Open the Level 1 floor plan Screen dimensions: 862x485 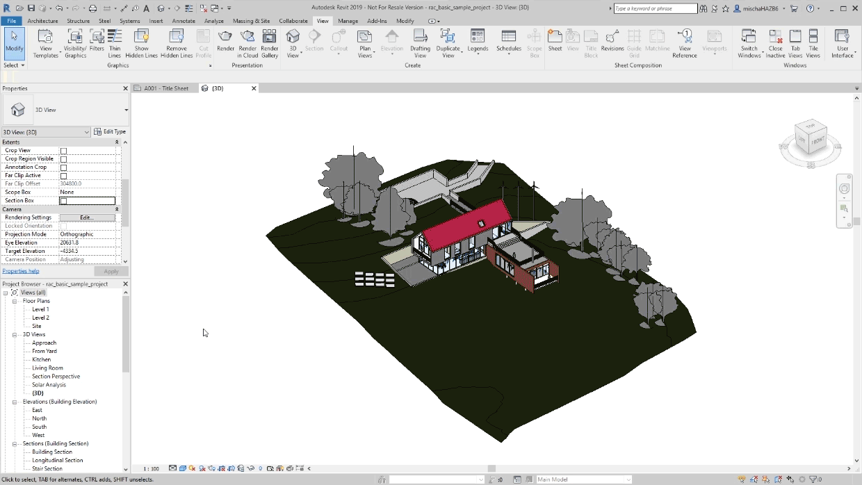click(x=40, y=309)
